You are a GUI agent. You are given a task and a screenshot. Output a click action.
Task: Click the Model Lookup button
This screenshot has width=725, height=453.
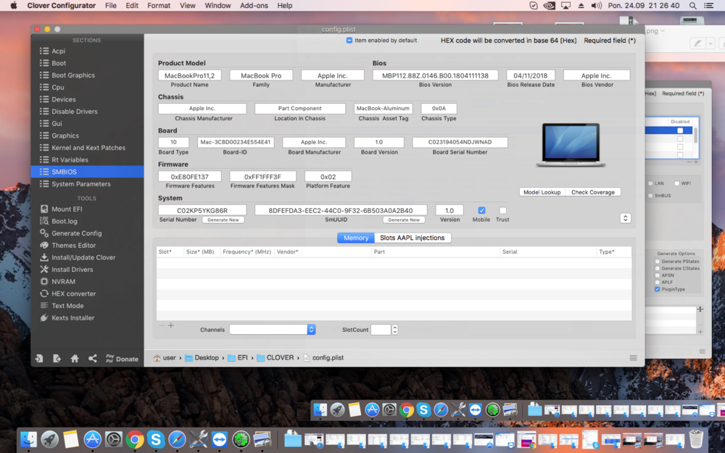pos(542,192)
